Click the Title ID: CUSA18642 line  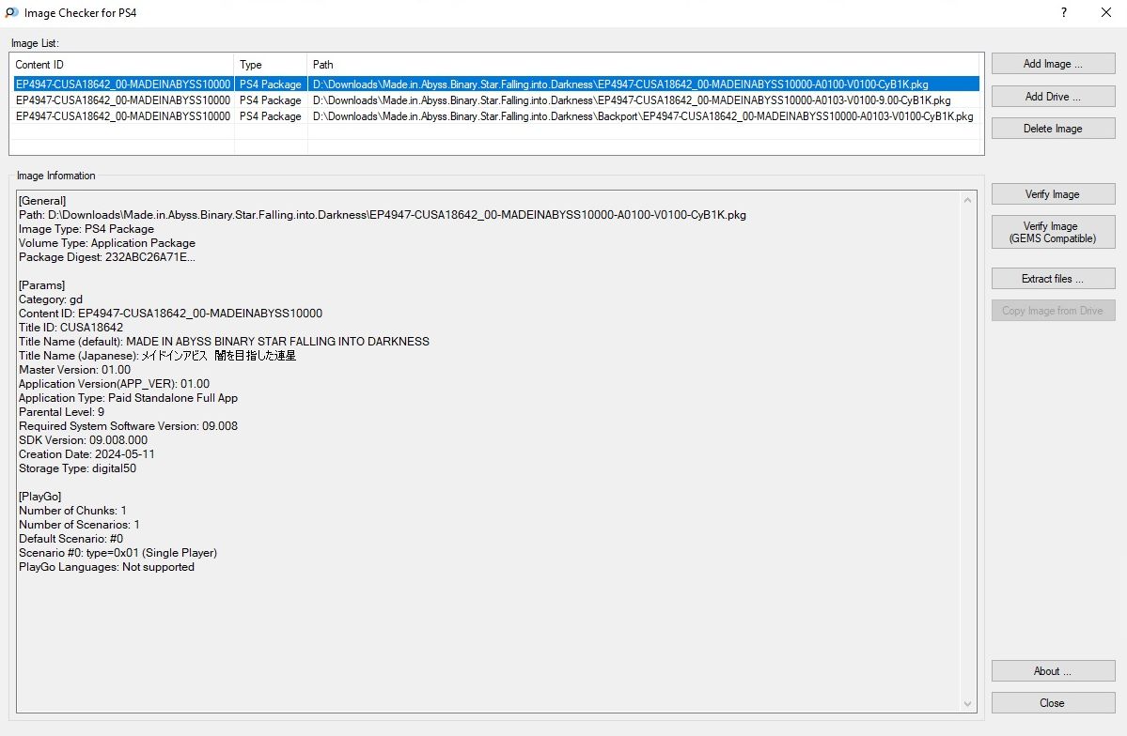point(71,328)
